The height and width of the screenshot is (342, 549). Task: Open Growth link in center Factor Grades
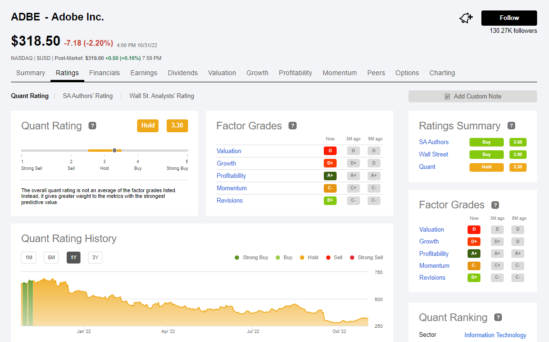(226, 163)
